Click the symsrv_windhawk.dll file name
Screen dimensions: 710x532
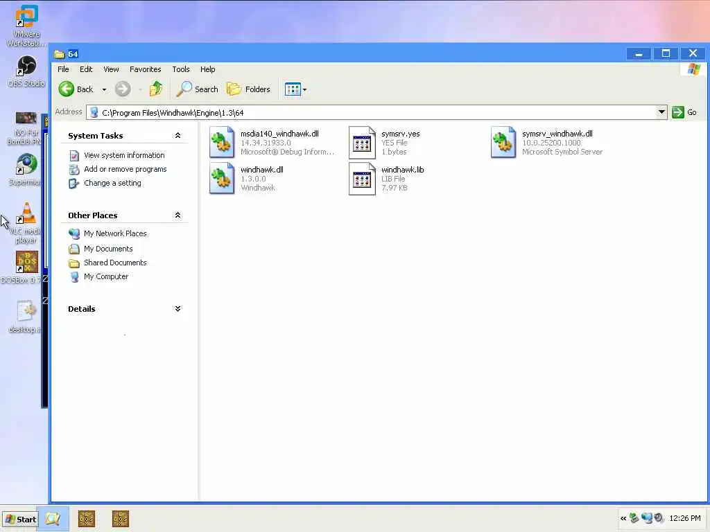click(557, 134)
